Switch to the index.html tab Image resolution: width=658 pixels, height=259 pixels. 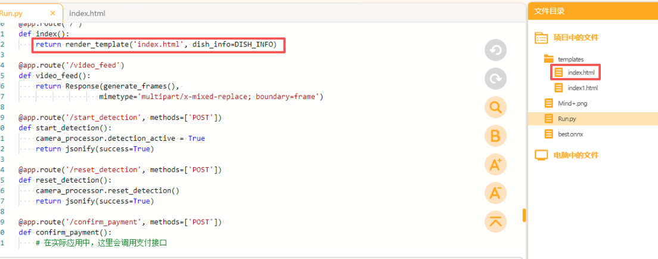[87, 13]
